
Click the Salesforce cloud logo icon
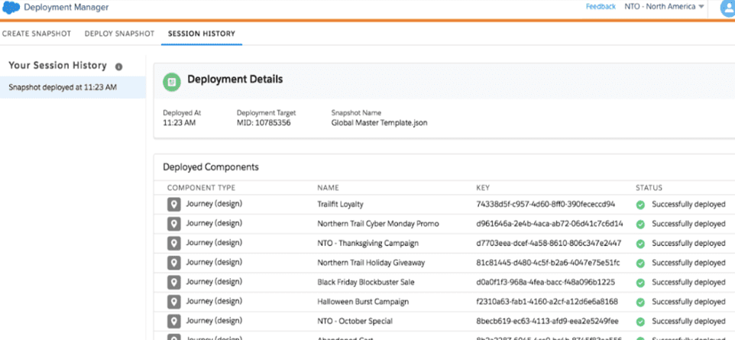pos(11,8)
